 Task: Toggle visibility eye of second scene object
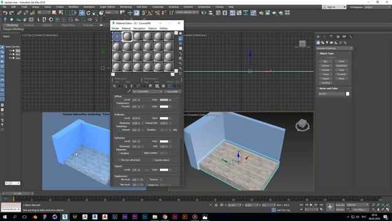click(10, 55)
